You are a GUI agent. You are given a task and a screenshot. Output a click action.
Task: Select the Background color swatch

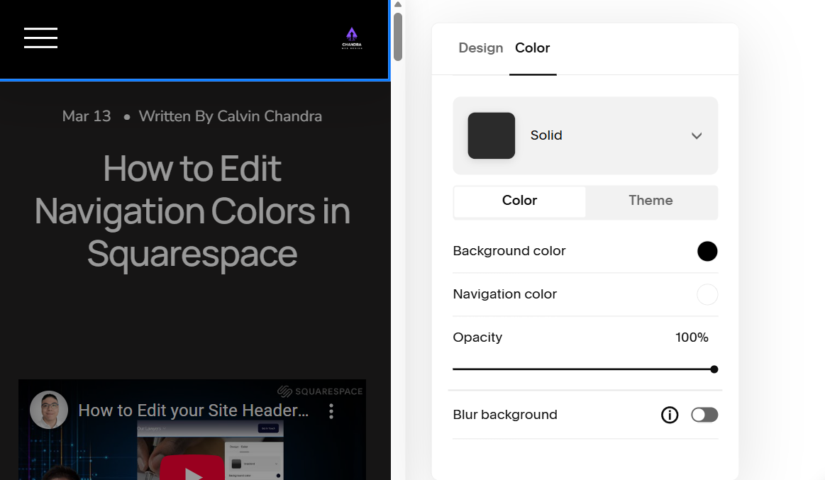(707, 251)
